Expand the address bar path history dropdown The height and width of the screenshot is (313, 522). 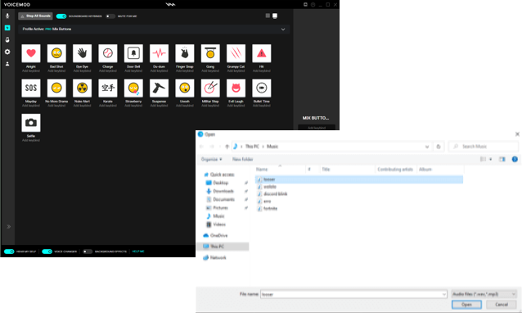tap(427, 147)
